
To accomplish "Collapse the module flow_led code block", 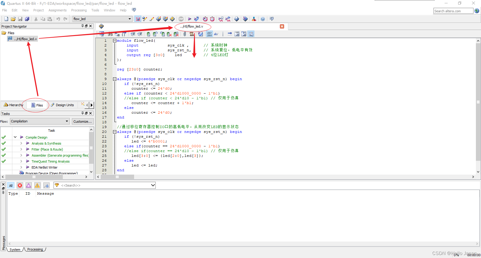I will point(115,40).
